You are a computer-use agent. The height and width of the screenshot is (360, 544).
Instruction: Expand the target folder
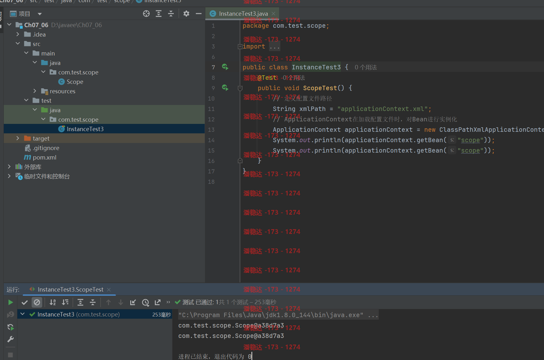18,138
